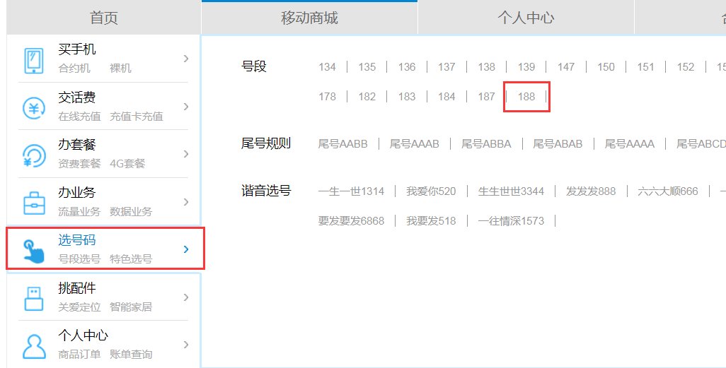Screen dimensions: 726x368
Task: Expand the 买手机 row chevron
Action: [x=185, y=58]
